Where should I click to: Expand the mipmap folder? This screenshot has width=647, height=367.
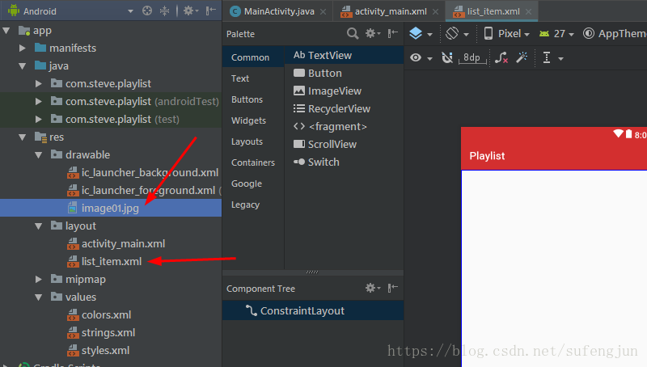pyautogui.click(x=38, y=279)
